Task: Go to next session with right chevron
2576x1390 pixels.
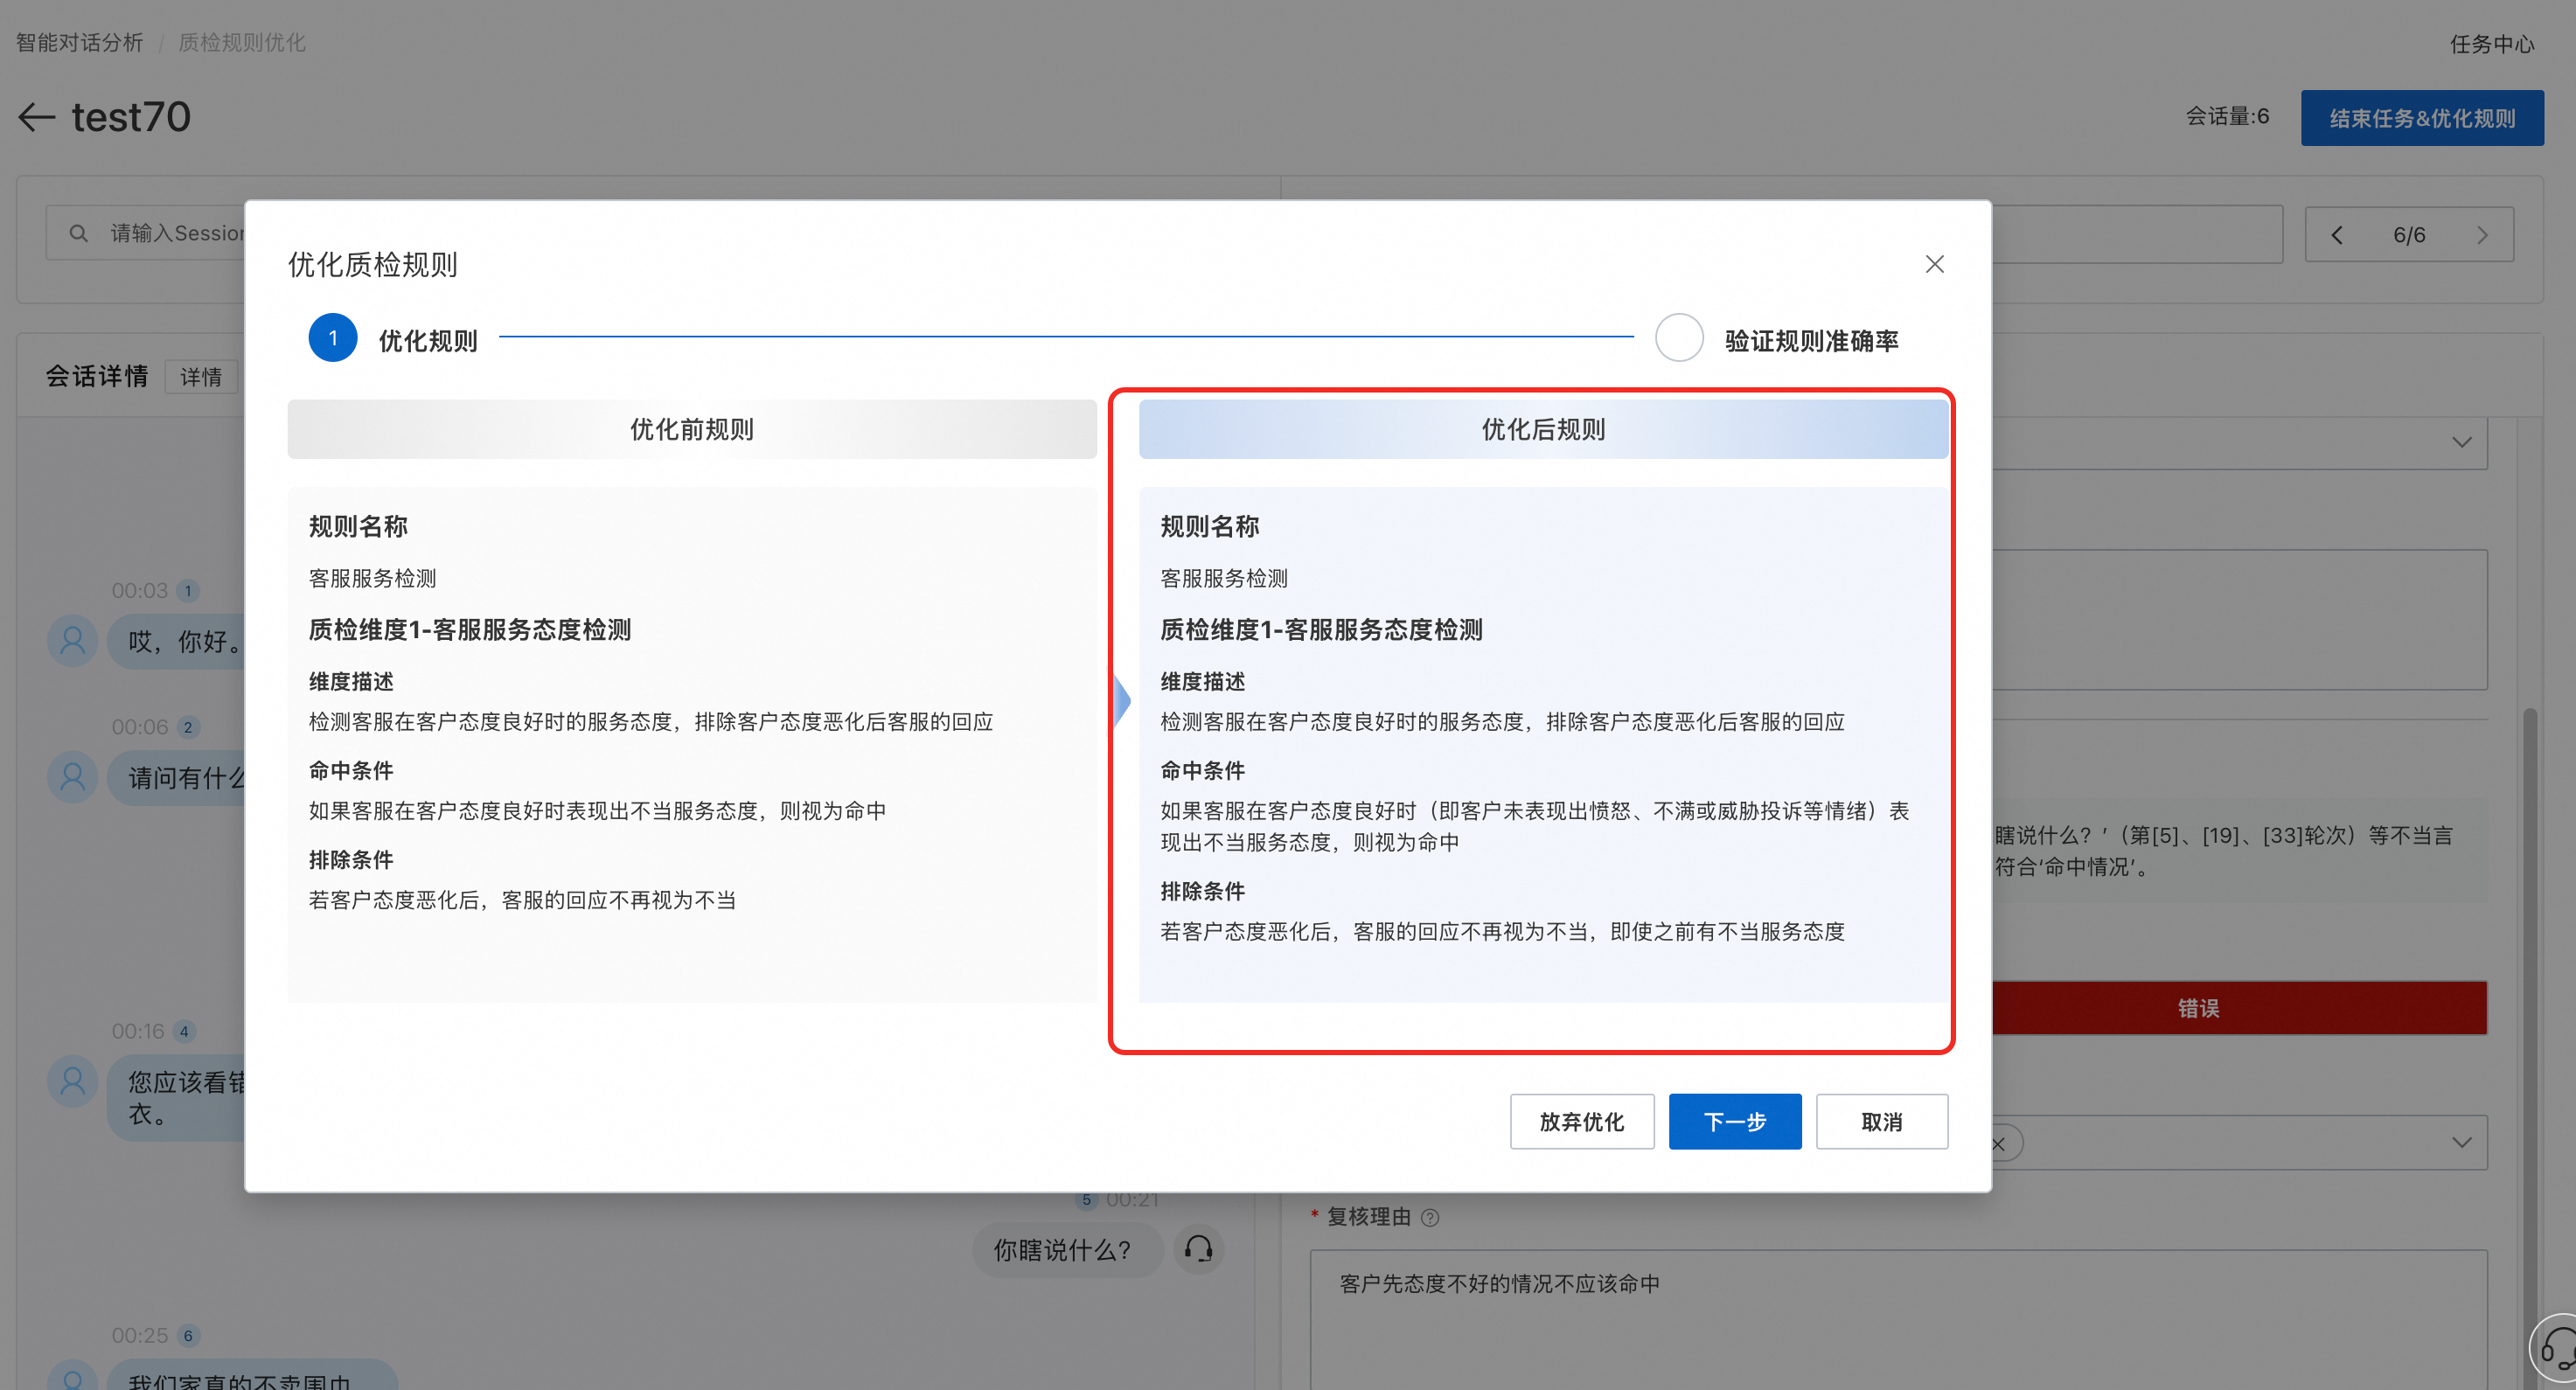Action: pyautogui.click(x=2482, y=235)
